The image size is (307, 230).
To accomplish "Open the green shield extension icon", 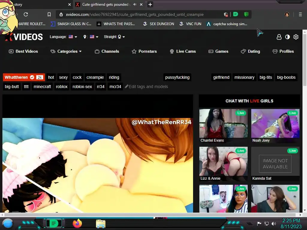I will tap(246, 14).
